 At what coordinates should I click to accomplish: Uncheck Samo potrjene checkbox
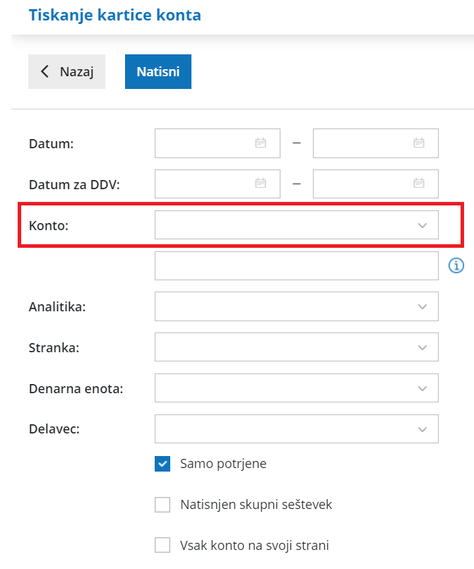click(x=162, y=463)
